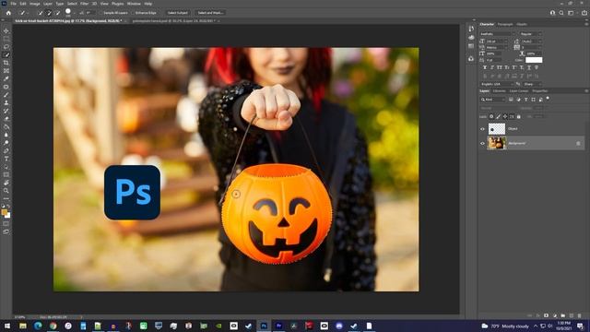Toggle Strikethrough in Character panel

click(x=537, y=67)
